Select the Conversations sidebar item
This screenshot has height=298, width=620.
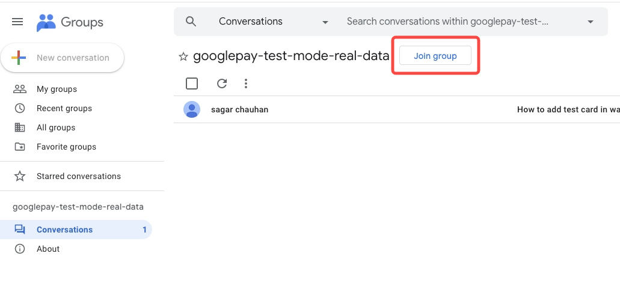pyautogui.click(x=76, y=230)
